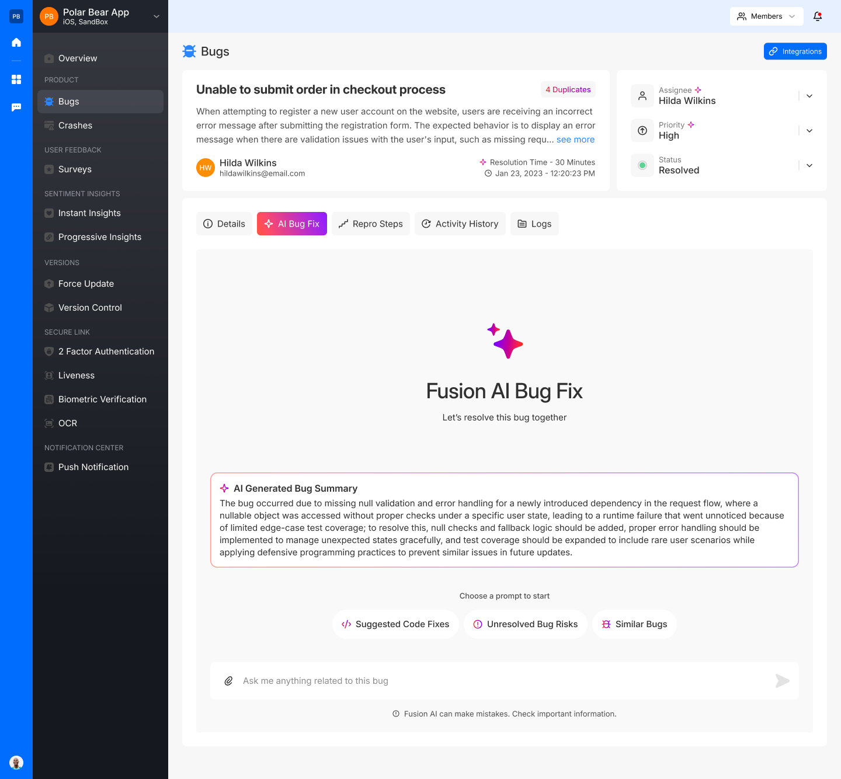This screenshot has height=779, width=841.
Task: Open the Members dropdown
Action: click(x=766, y=16)
